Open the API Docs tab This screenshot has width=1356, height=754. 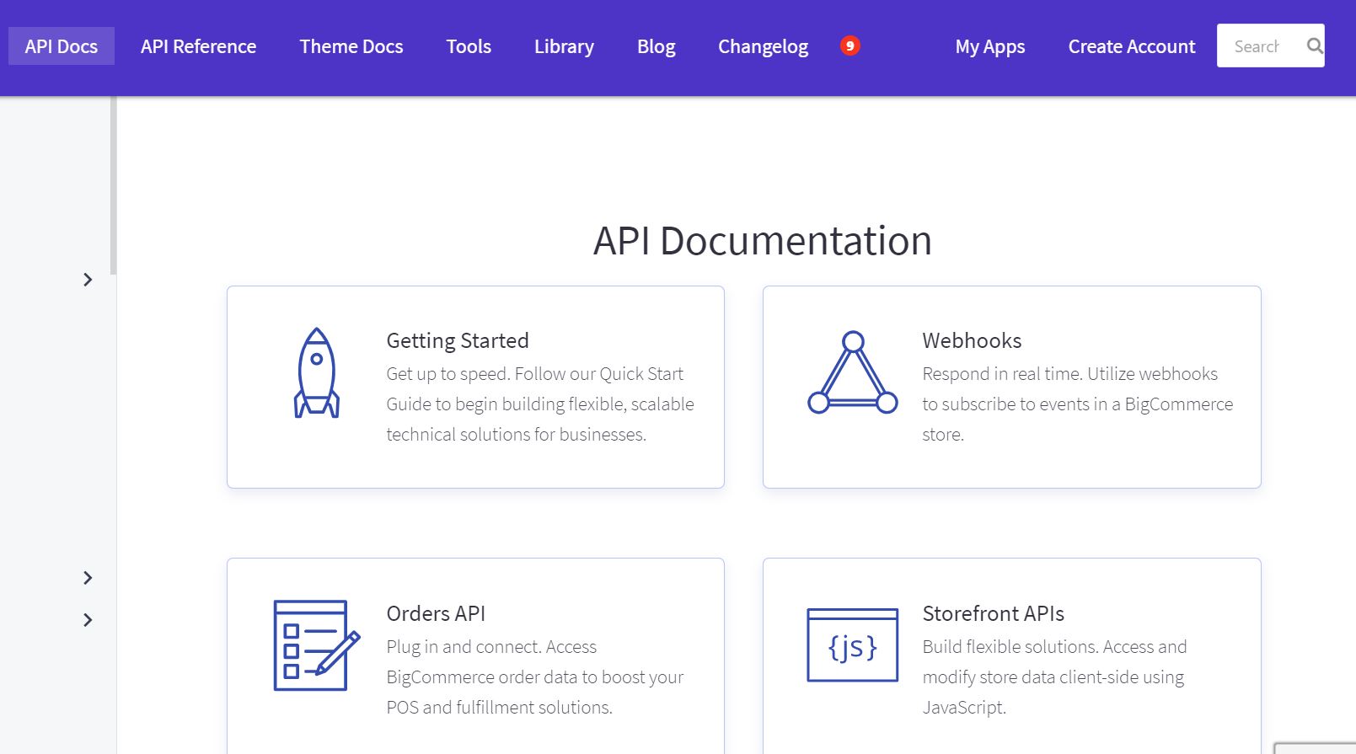click(x=62, y=46)
